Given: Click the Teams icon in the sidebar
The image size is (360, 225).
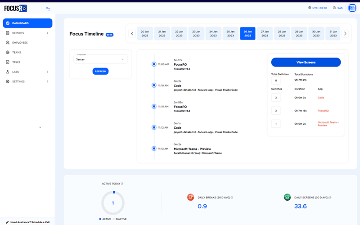Looking at the screenshot, I should pyautogui.click(x=8, y=52).
